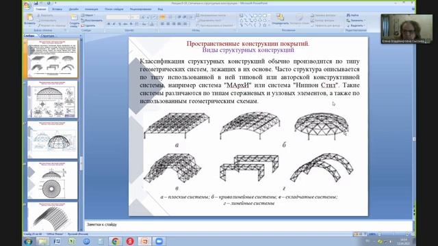Screen dimensions: 438x246
Task: Click the zoom slider in status bar
Action: (x=394, y=234)
